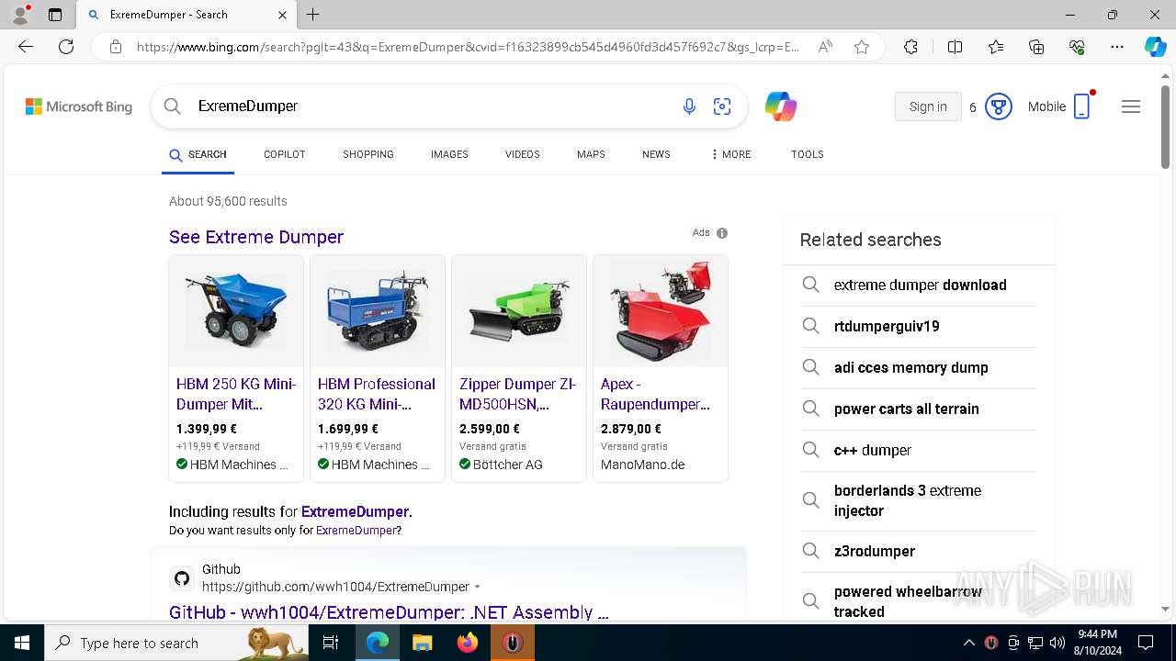The width and height of the screenshot is (1176, 661).
Task: Click the Ads info icon
Action: (x=722, y=233)
